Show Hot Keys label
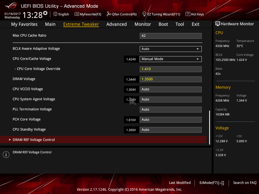 (x=197, y=14)
